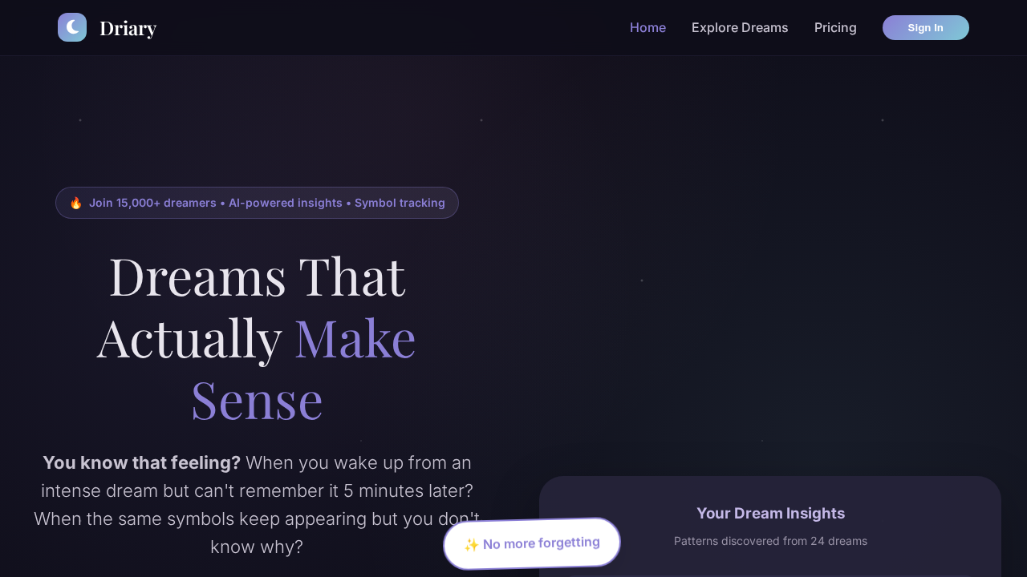Click the bold You know that feeling? text

[142, 462]
